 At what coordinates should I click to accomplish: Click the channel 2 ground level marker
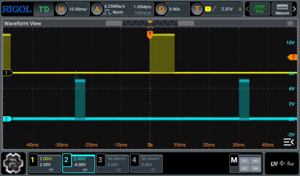(x=7, y=119)
